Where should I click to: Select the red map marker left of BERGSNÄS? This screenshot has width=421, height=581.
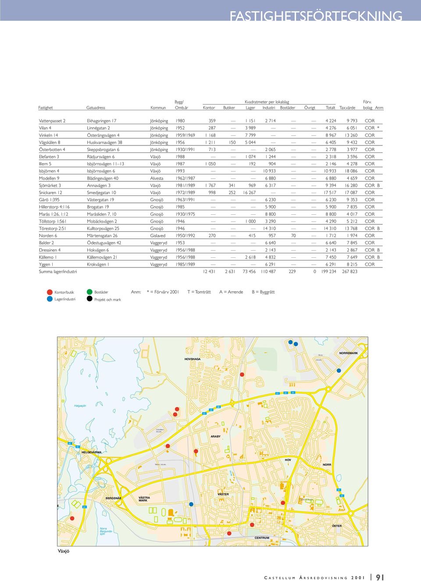[x=72, y=518]
